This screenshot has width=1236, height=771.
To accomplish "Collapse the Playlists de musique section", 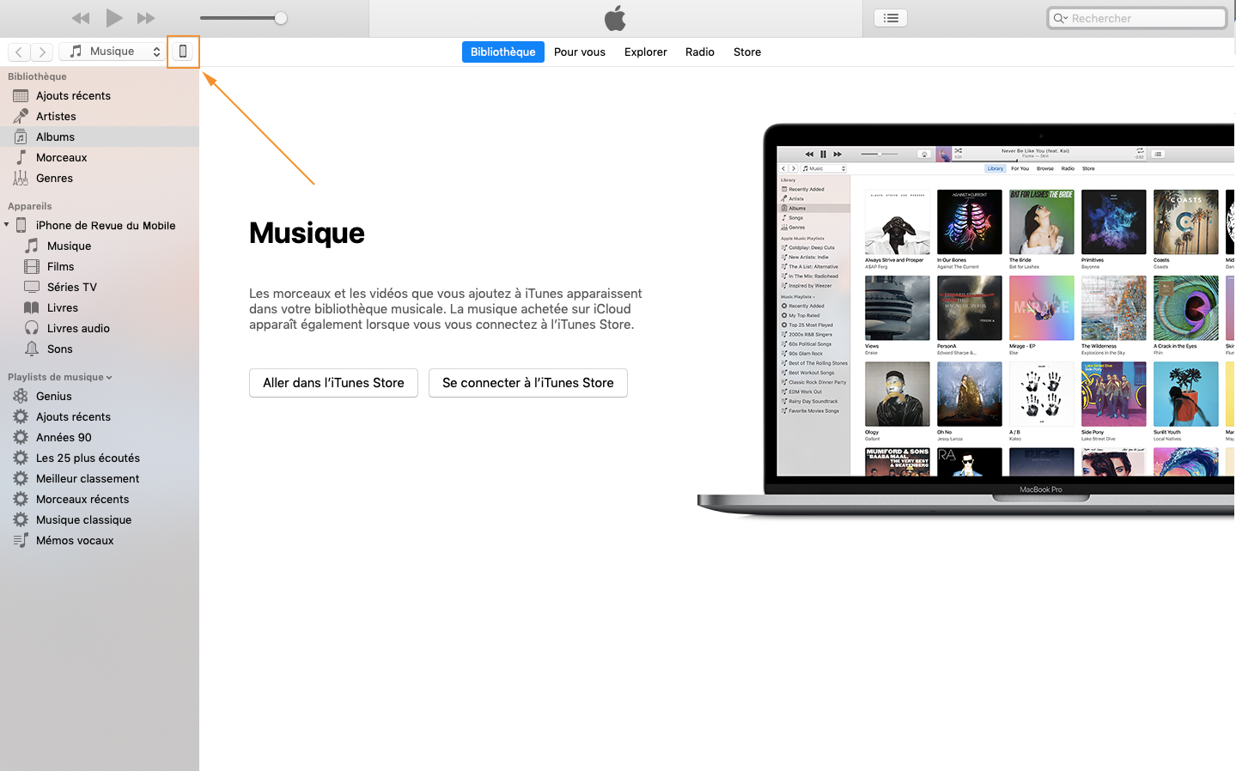I will (x=109, y=378).
